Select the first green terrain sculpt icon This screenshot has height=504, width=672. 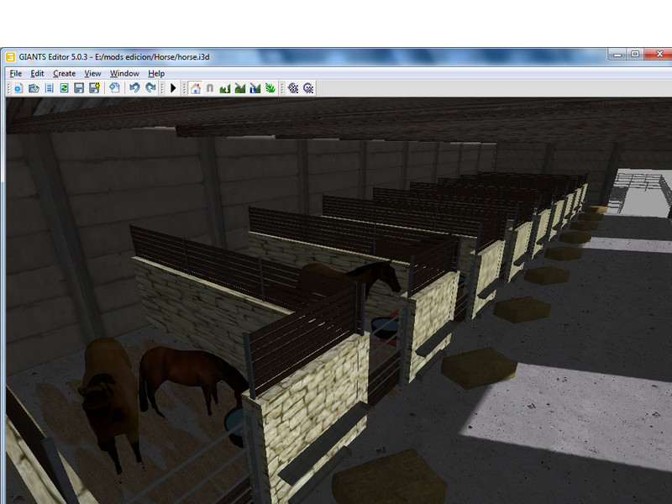point(225,87)
